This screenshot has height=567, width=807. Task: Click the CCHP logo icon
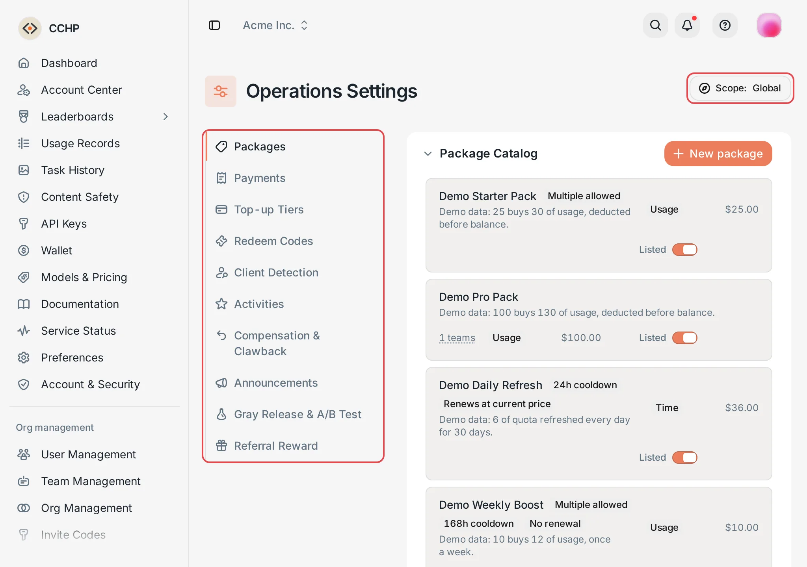coord(30,28)
